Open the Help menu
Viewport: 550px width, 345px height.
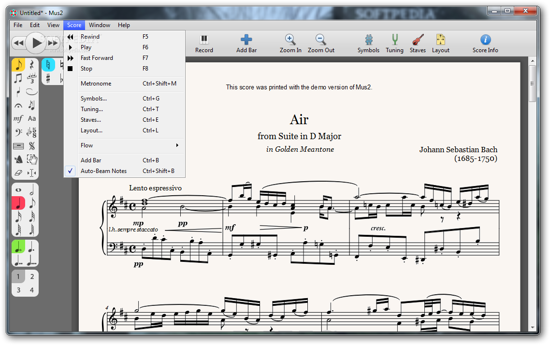[x=124, y=25]
